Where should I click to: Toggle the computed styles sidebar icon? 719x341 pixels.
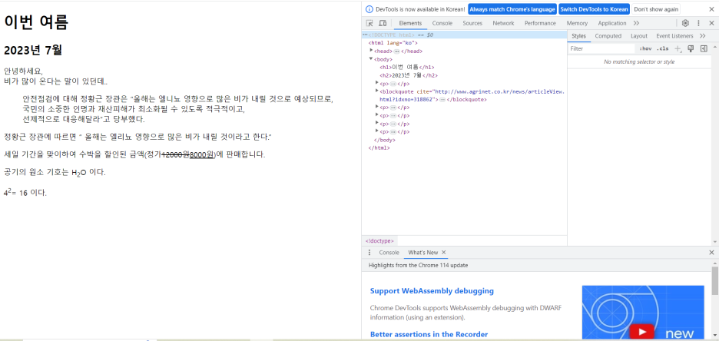704,48
